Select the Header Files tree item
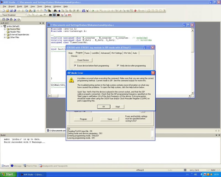This screenshot has height=177, width=221. (x=15, y=32)
